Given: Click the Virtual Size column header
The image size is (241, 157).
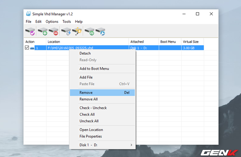Looking at the screenshot, I should [x=192, y=42].
